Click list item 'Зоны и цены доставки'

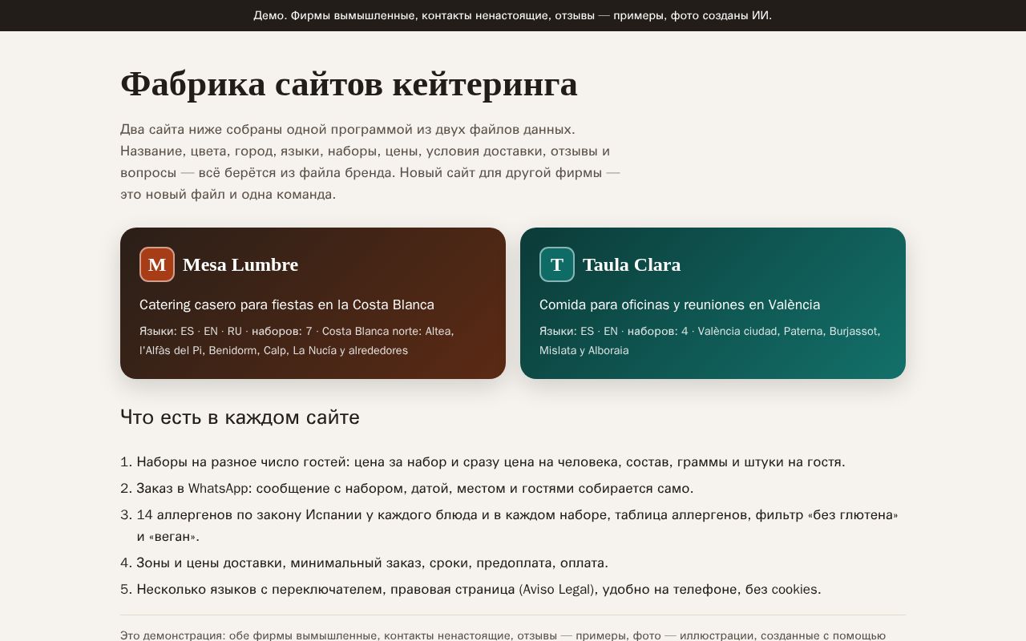tap(372, 562)
